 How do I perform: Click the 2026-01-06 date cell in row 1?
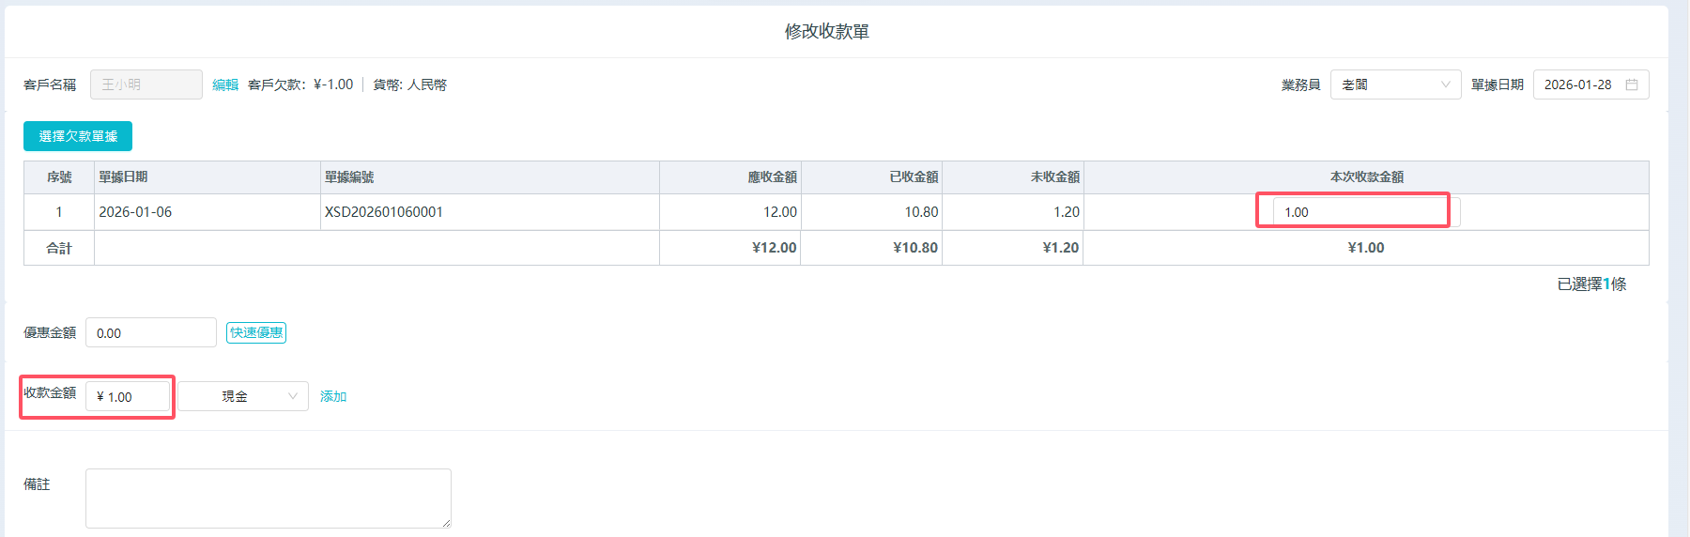coord(135,212)
